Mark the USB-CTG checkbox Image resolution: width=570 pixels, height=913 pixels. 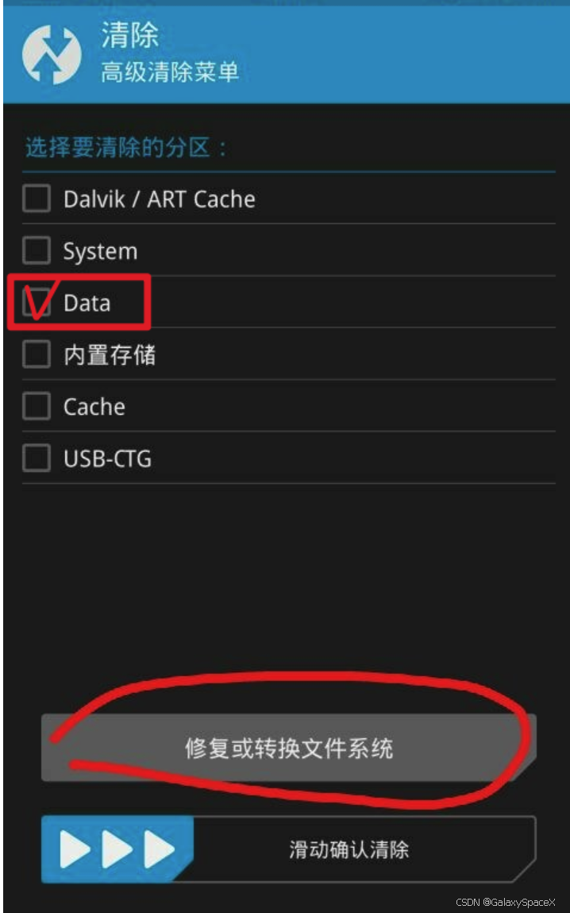36,458
